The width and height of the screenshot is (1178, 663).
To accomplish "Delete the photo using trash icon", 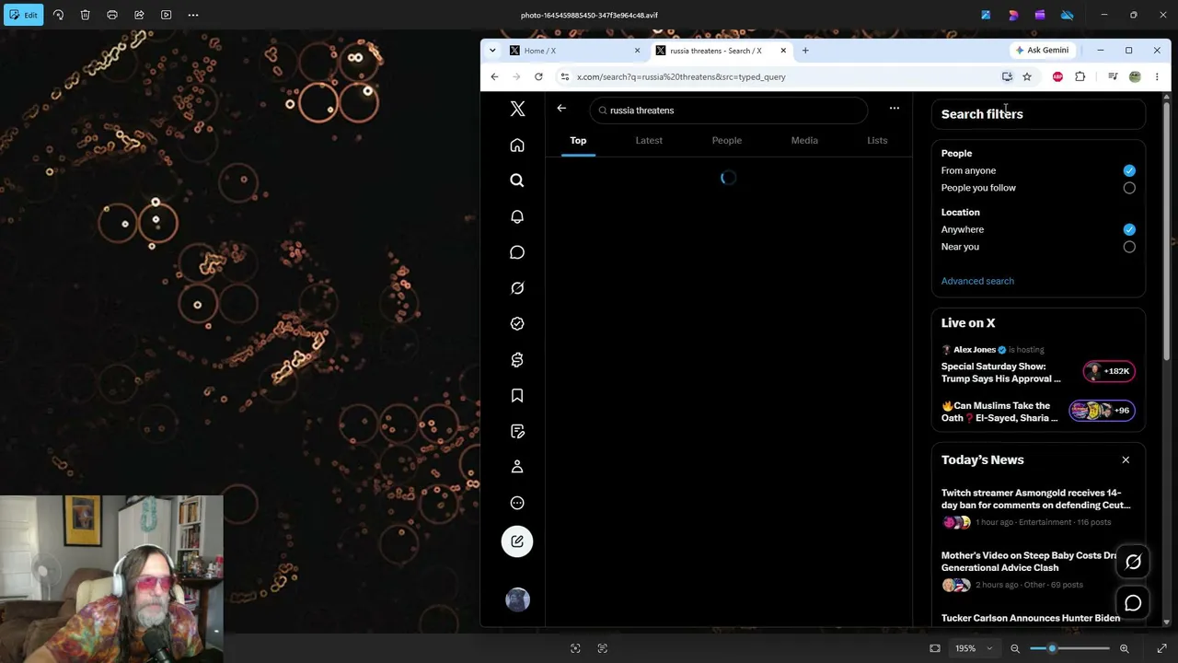I will (85, 15).
